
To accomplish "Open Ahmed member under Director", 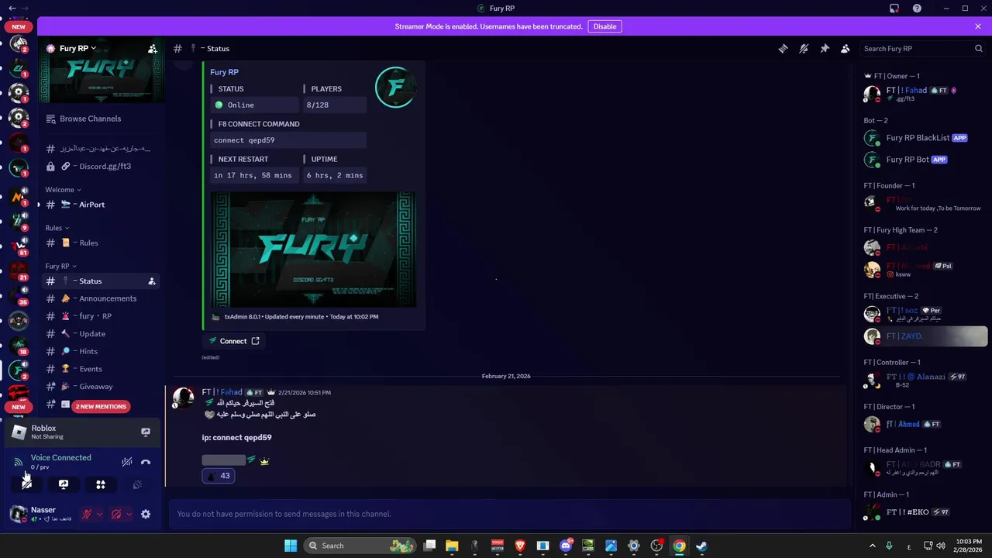I will point(924,425).
